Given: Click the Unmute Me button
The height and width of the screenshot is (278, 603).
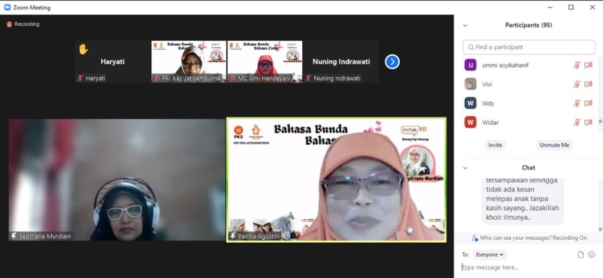Looking at the screenshot, I should click(x=554, y=145).
